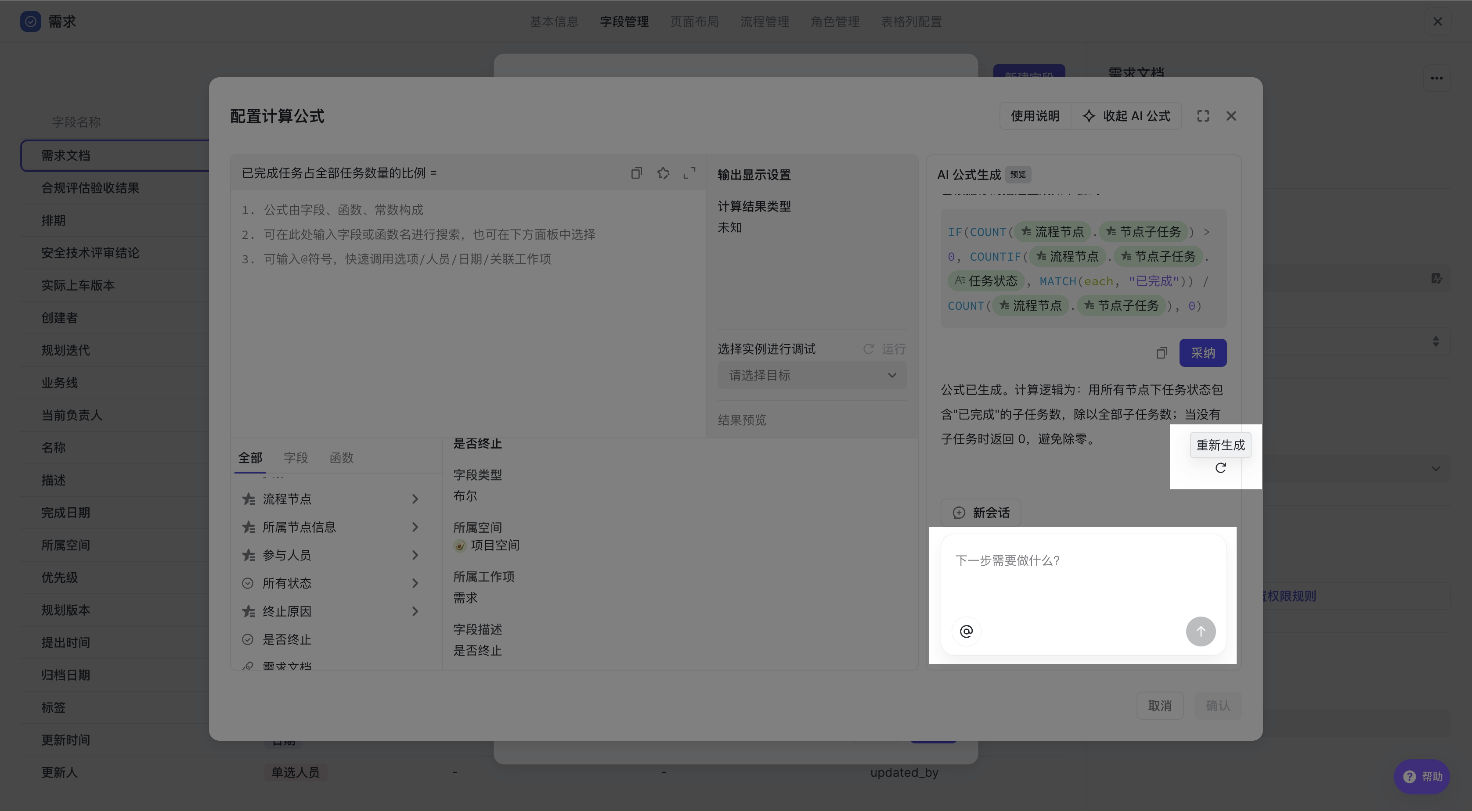The width and height of the screenshot is (1472, 811).
Task: Expand the 流程节点 item chevron
Action: (415, 499)
